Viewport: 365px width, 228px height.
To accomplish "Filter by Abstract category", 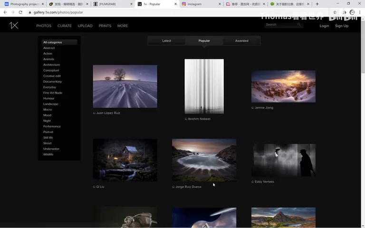I will coord(49,48).
